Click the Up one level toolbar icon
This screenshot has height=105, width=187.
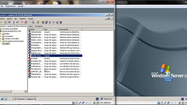pos(6,22)
